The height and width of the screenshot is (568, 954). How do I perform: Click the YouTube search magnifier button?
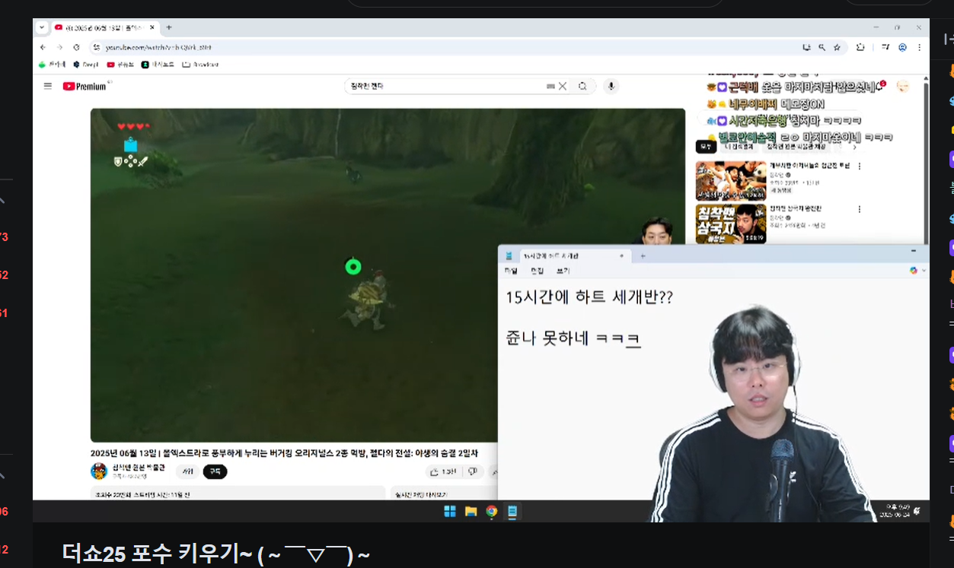[582, 86]
